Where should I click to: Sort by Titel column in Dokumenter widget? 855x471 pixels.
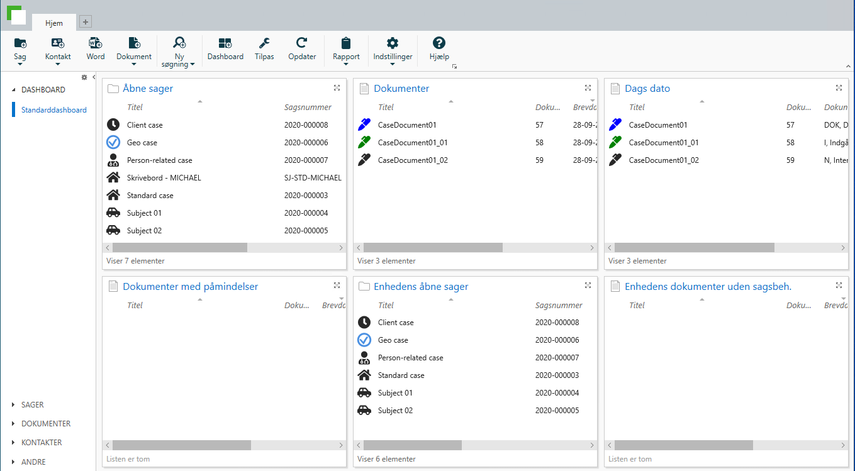[x=386, y=108]
